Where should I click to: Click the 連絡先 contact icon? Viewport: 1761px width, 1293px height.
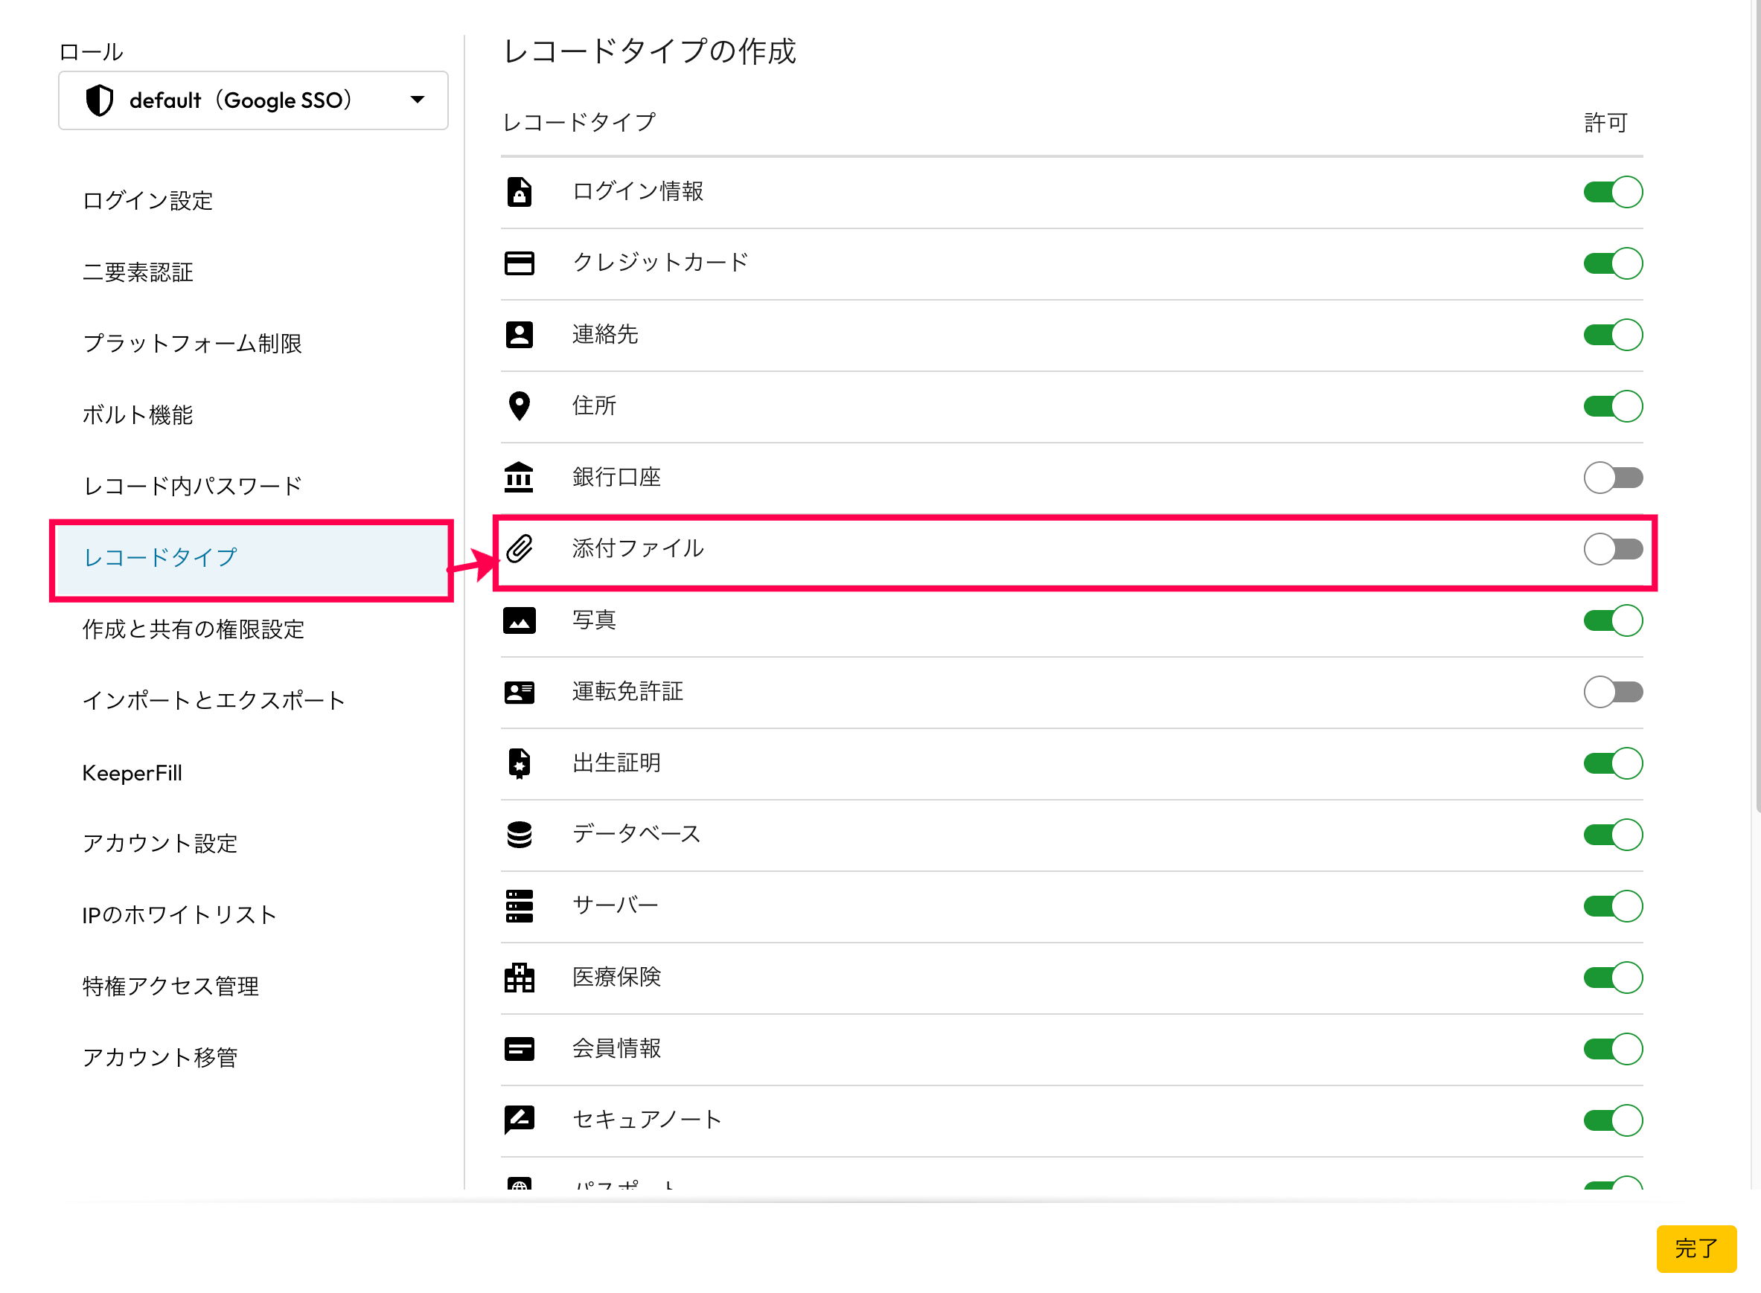coord(519,335)
